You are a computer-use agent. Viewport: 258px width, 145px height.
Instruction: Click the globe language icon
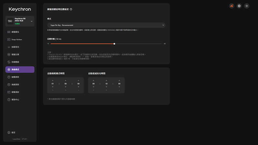tap(239, 6)
